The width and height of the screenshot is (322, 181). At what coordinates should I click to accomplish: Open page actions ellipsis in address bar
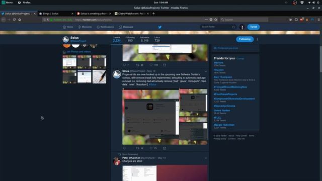point(206,20)
